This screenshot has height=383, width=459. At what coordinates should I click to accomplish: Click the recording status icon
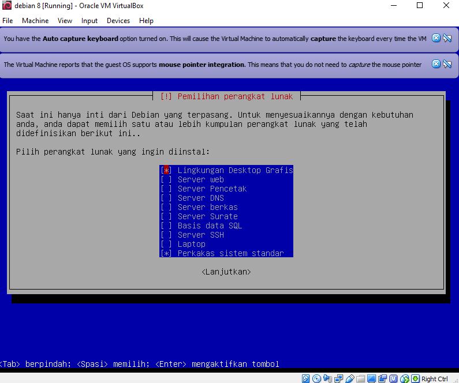382,378
